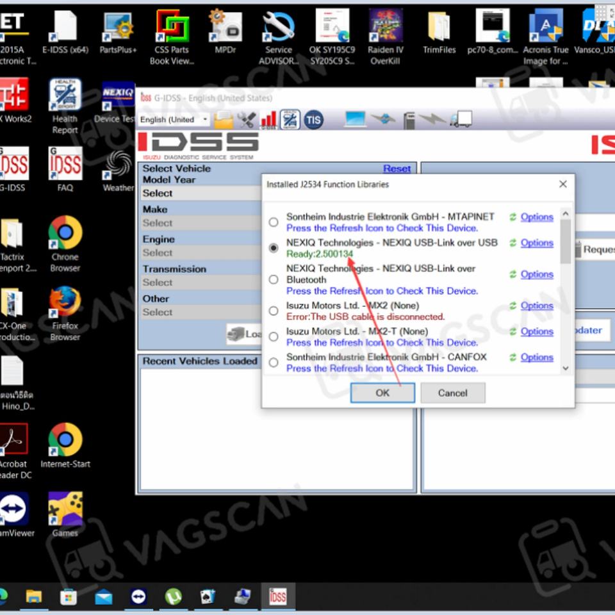Open Service ADVISOR desktop shortcut

pos(279,38)
